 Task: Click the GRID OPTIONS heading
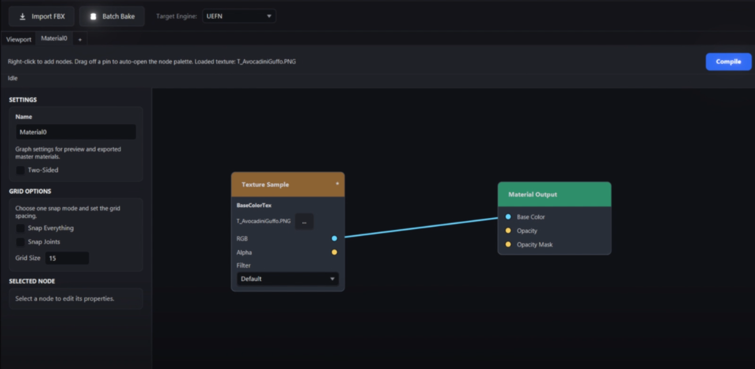(x=30, y=191)
